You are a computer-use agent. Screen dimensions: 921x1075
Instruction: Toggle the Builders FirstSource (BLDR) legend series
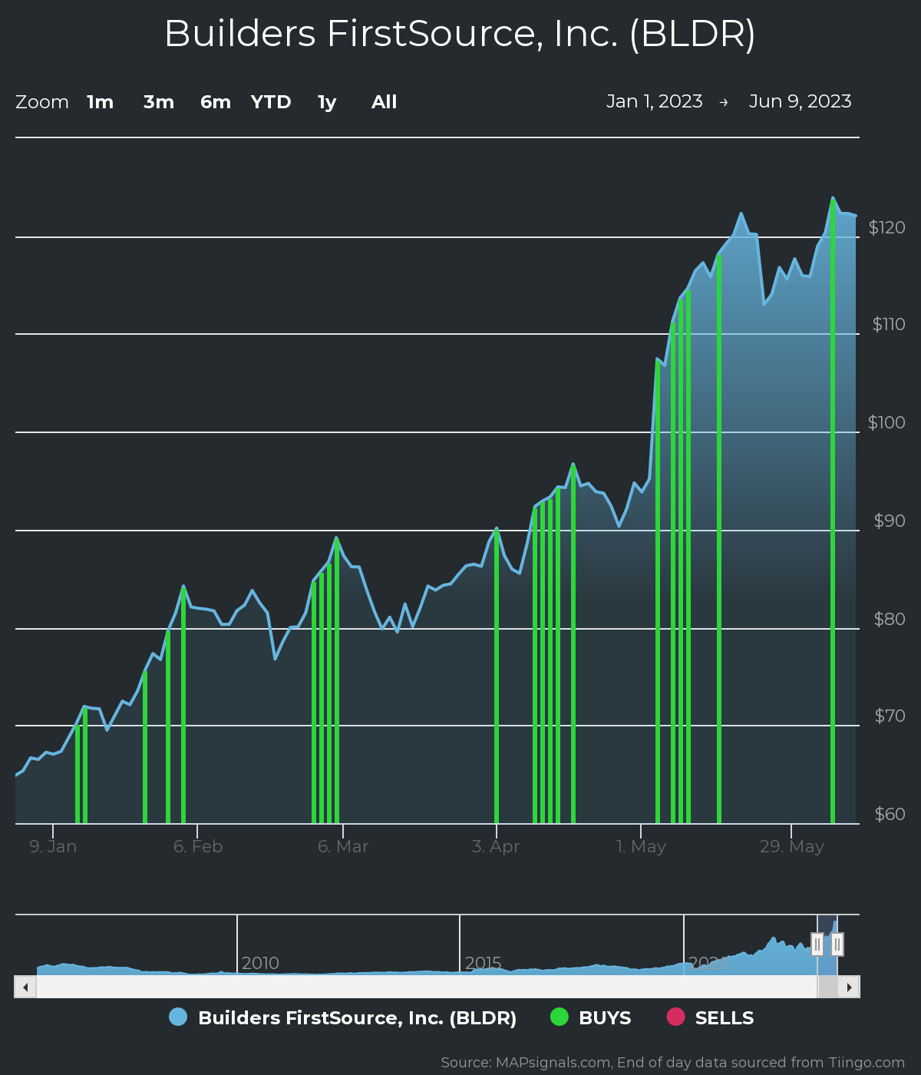[x=343, y=1017]
